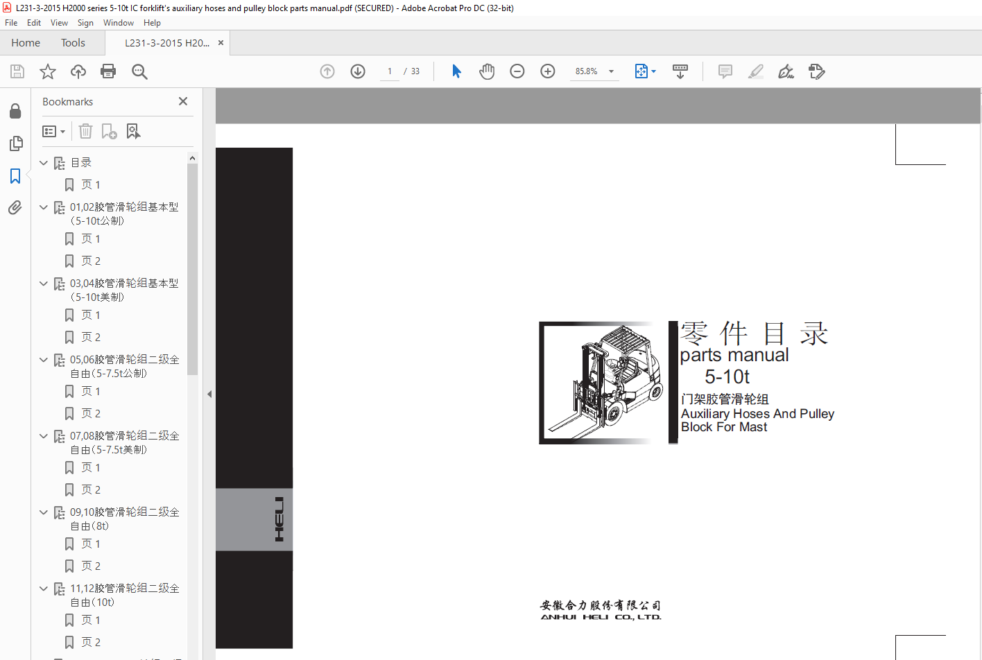
Task: Click the bookmarks panel scrollbar thumb
Action: tap(192, 269)
